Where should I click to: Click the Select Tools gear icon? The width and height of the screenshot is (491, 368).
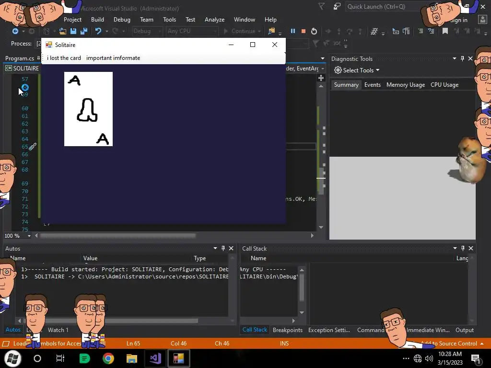point(338,70)
